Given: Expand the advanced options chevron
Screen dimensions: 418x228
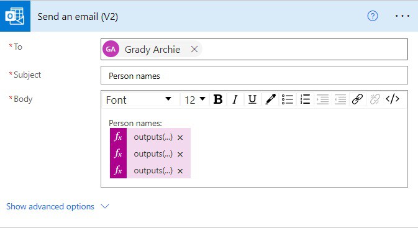Looking at the screenshot, I should [105, 206].
